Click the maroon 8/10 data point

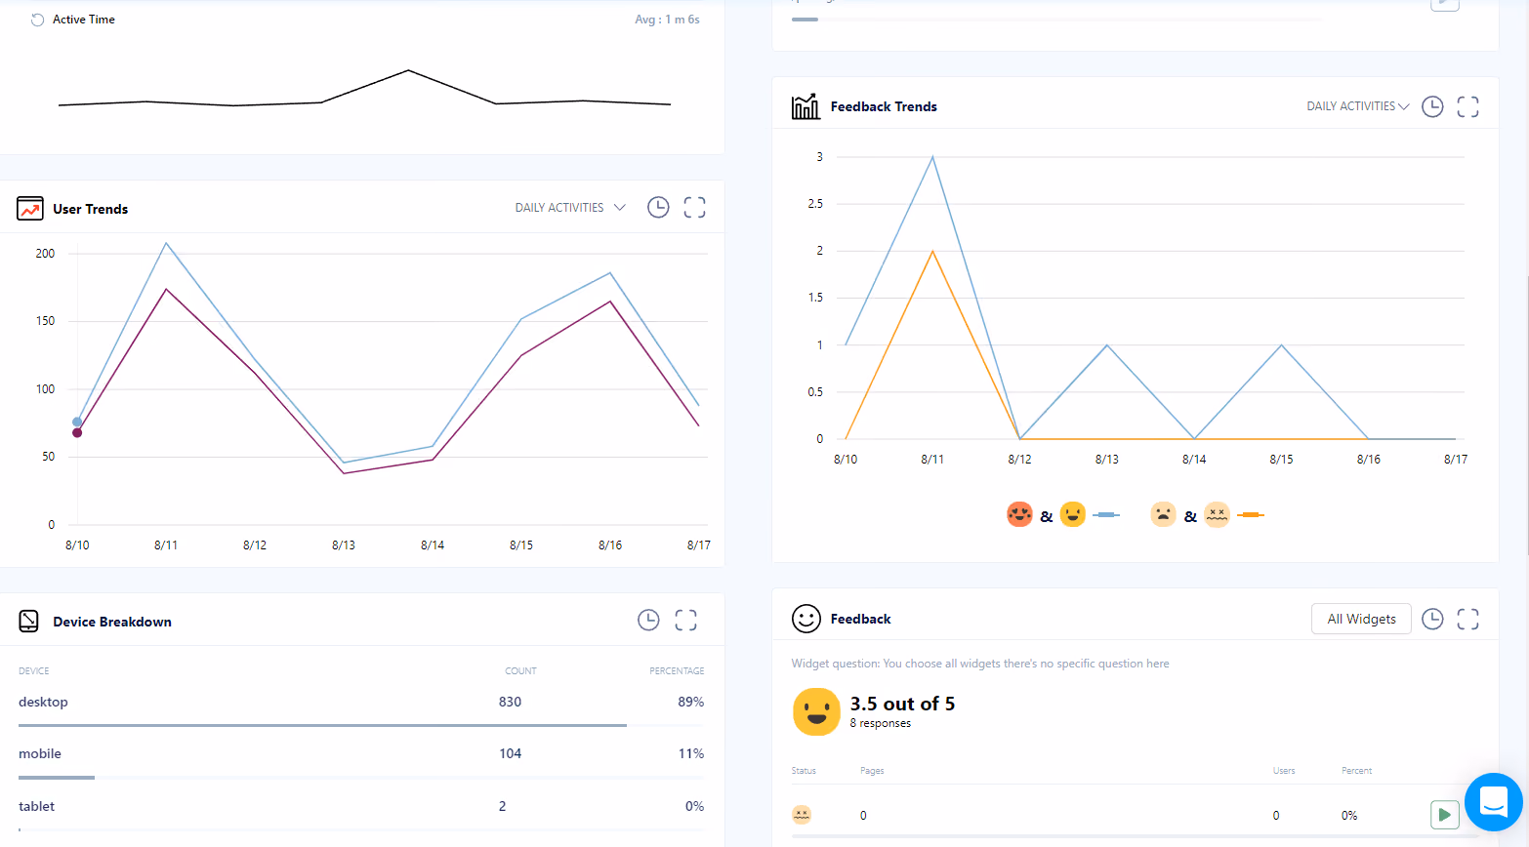(77, 432)
